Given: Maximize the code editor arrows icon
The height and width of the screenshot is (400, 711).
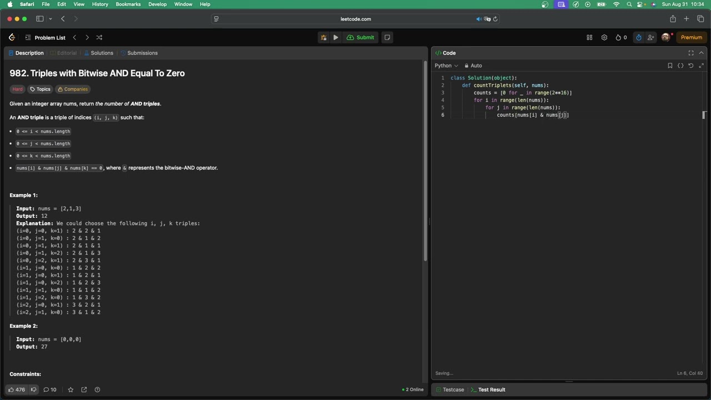Looking at the screenshot, I should (702, 66).
